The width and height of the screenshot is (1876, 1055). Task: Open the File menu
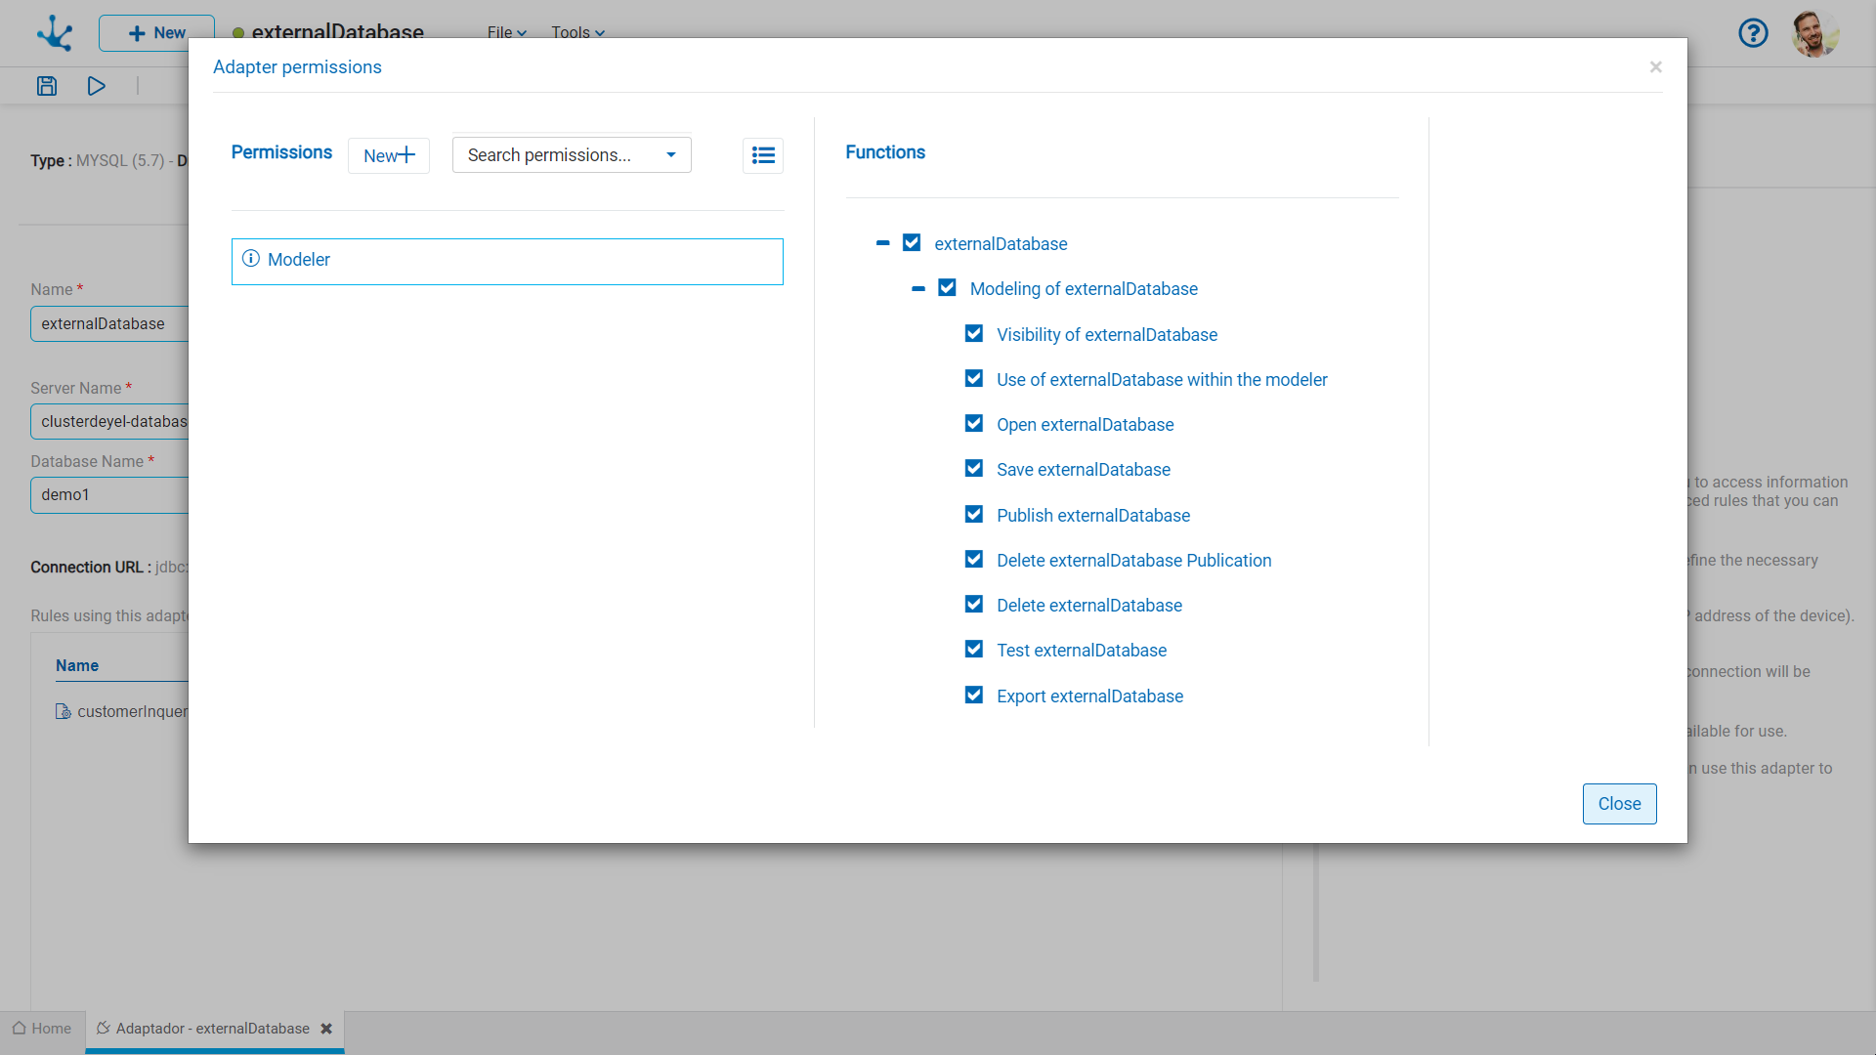[x=506, y=32]
